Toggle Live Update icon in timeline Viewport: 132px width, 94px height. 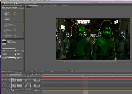pyautogui.click(x=26, y=75)
